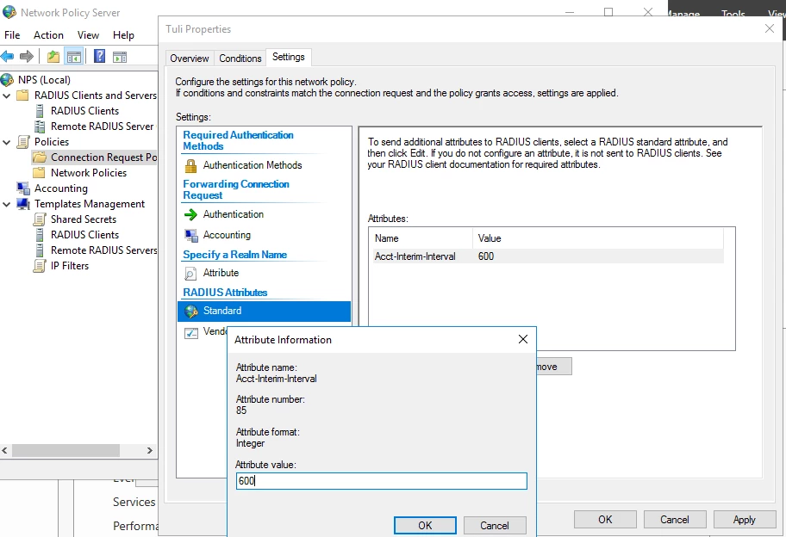
Task: Click the Network Policies folder icon
Action: pos(39,173)
